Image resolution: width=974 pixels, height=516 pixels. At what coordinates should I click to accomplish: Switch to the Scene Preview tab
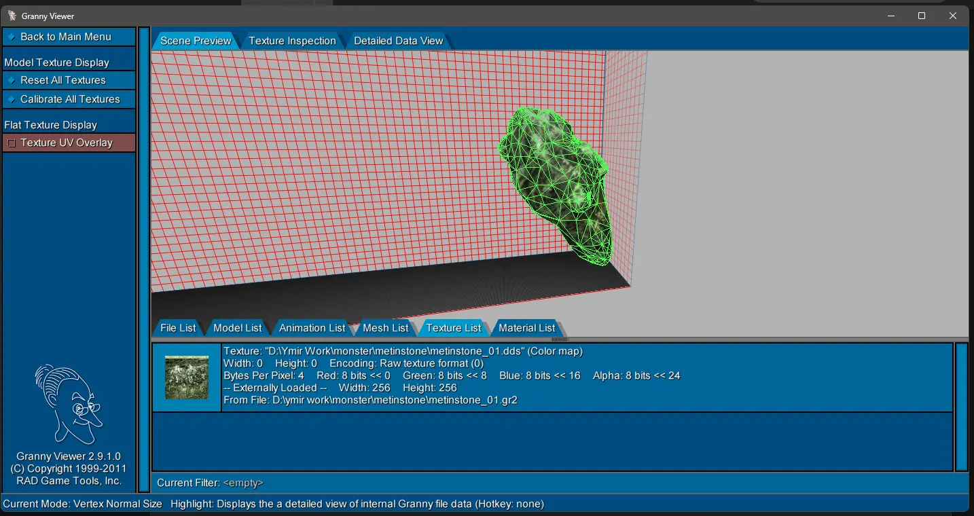(195, 41)
